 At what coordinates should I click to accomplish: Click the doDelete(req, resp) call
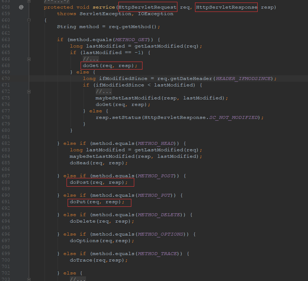pos(100,222)
